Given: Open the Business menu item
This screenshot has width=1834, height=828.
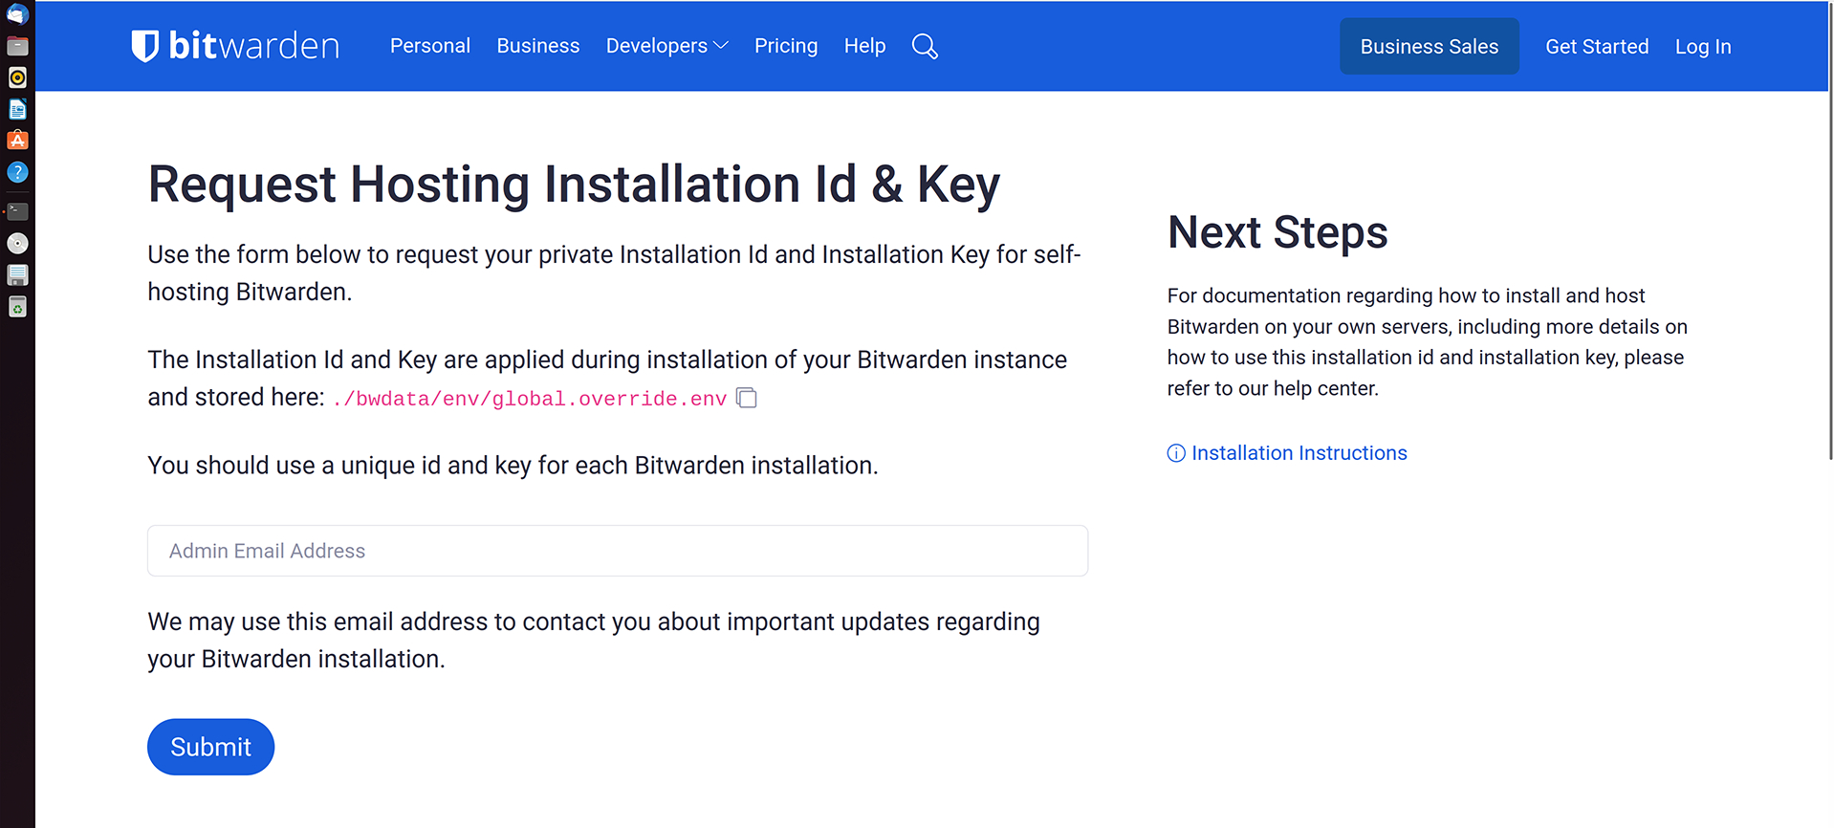Looking at the screenshot, I should pos(538,46).
